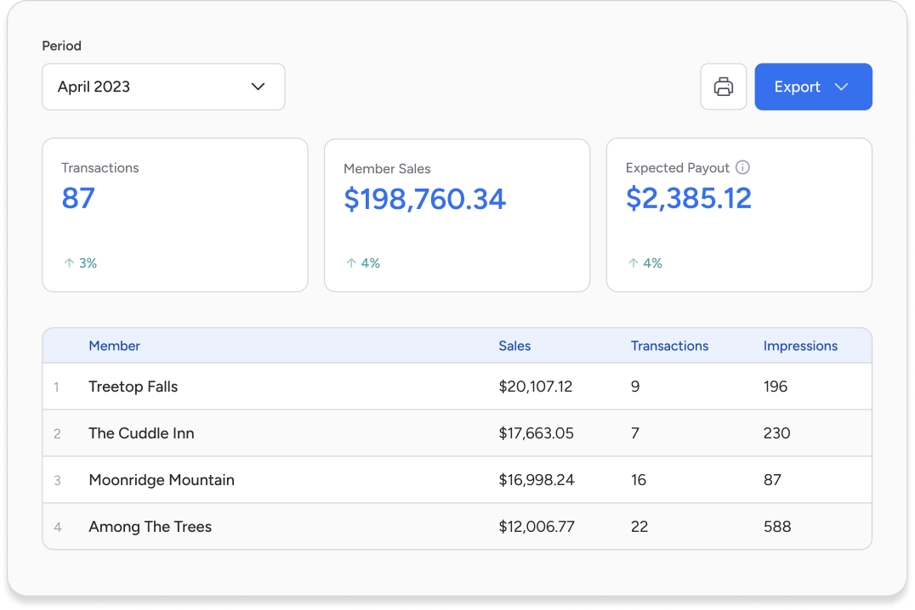Viewport: 915px width, 610px height.
Task: Click the Expected Payout info icon
Action: click(742, 167)
